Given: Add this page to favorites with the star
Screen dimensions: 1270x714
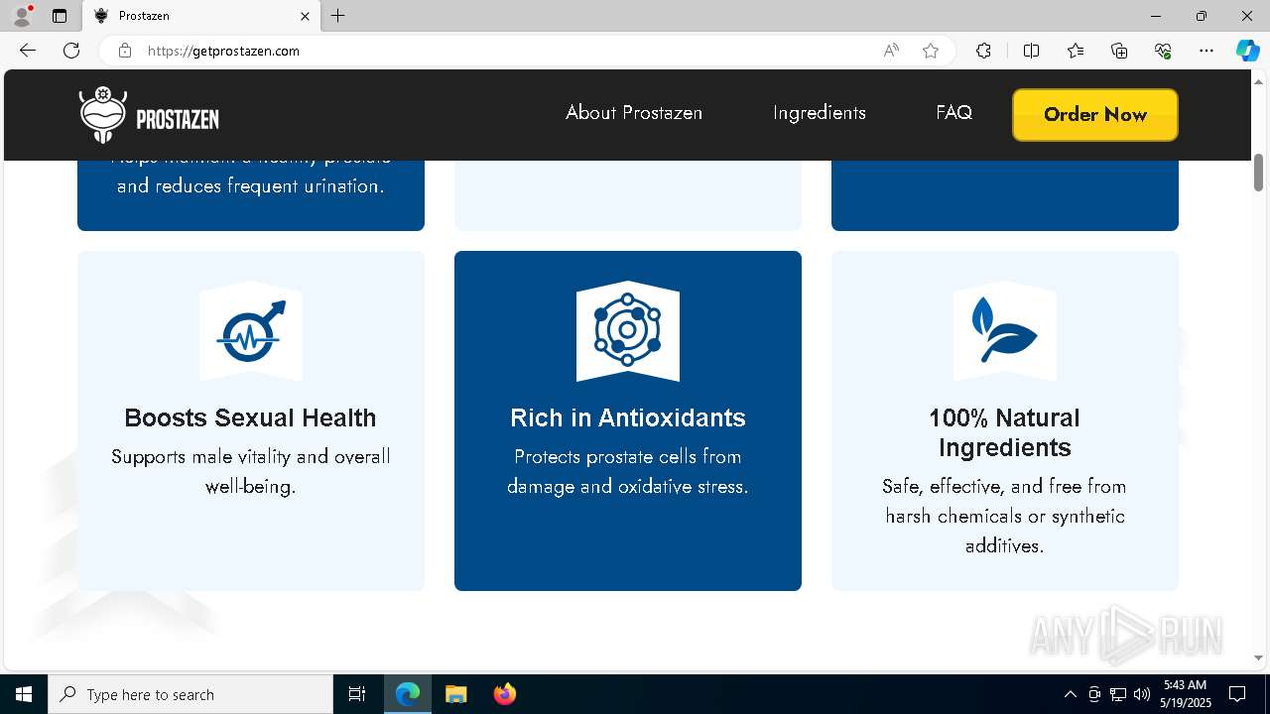Looking at the screenshot, I should 931,51.
